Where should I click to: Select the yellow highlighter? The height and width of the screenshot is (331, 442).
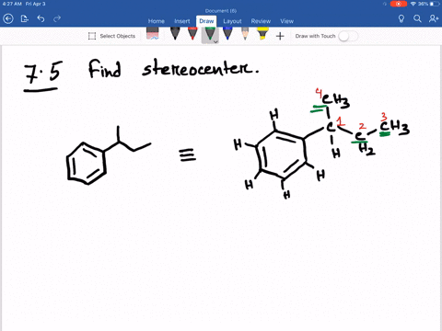262,34
